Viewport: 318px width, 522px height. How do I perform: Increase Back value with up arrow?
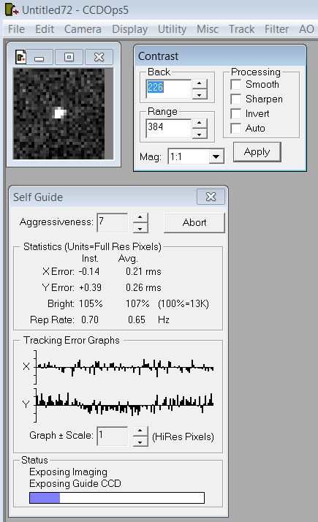coord(199,83)
